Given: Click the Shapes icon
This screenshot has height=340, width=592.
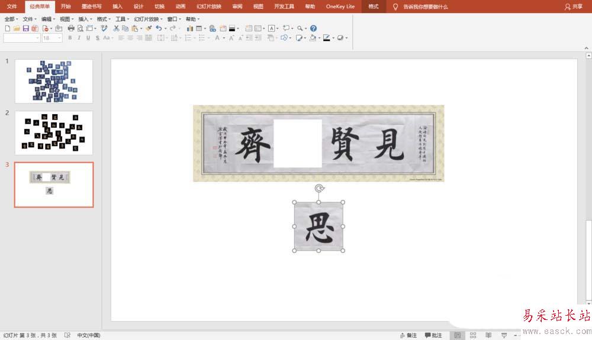Looking at the screenshot, I should coord(284,38).
